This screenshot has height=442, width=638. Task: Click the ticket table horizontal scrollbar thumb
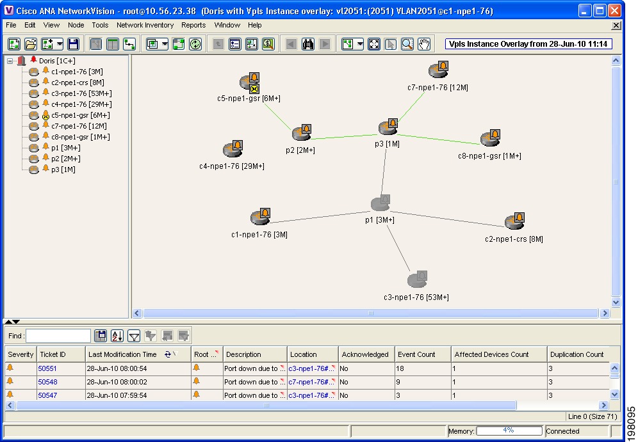(266, 405)
